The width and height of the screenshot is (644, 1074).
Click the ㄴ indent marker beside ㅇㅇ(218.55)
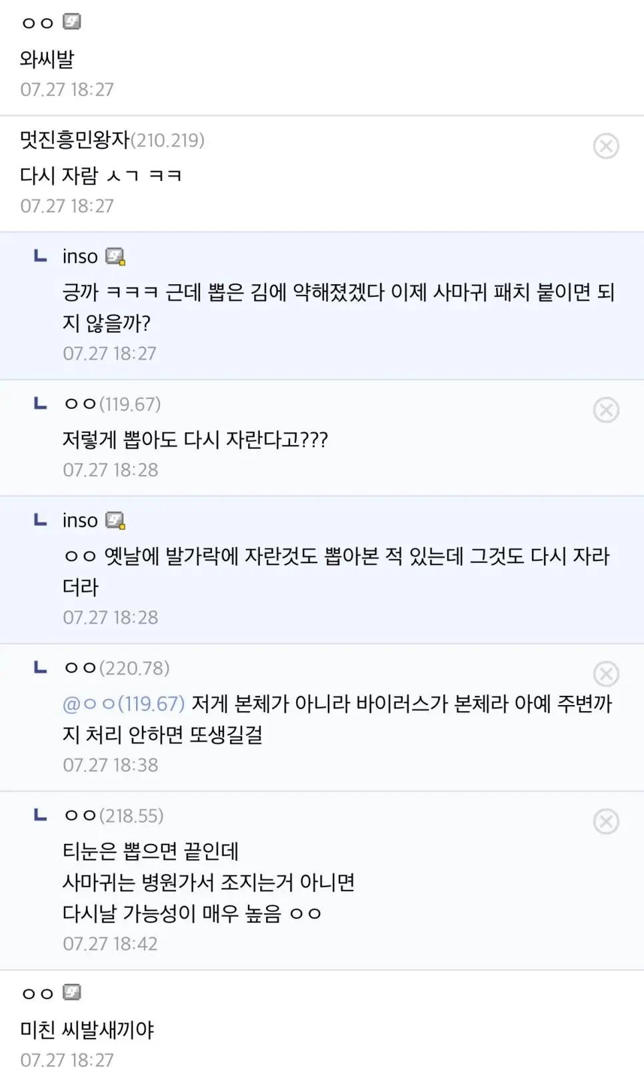(x=39, y=815)
